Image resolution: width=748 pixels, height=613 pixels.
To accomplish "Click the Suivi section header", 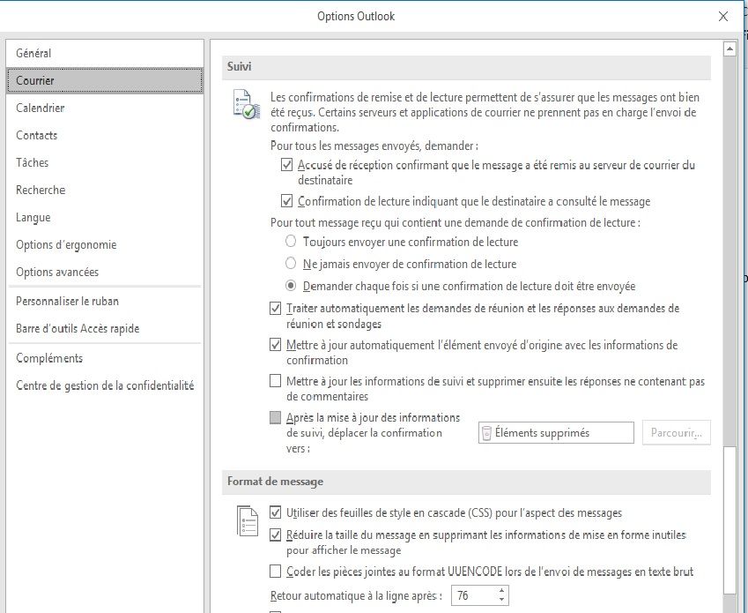I will (466, 67).
